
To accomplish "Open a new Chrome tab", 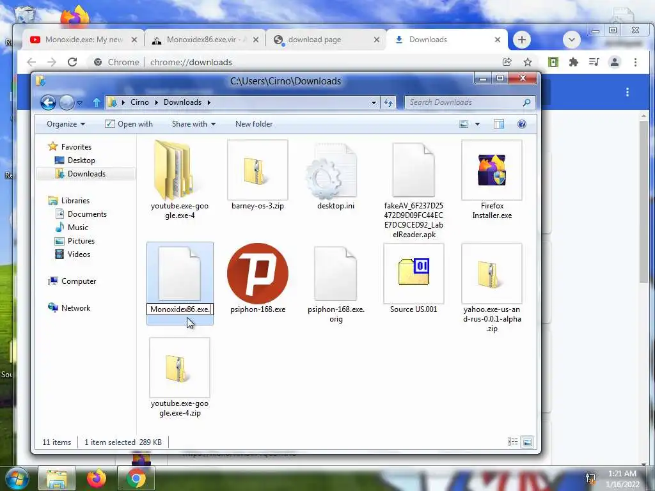I will (x=521, y=40).
